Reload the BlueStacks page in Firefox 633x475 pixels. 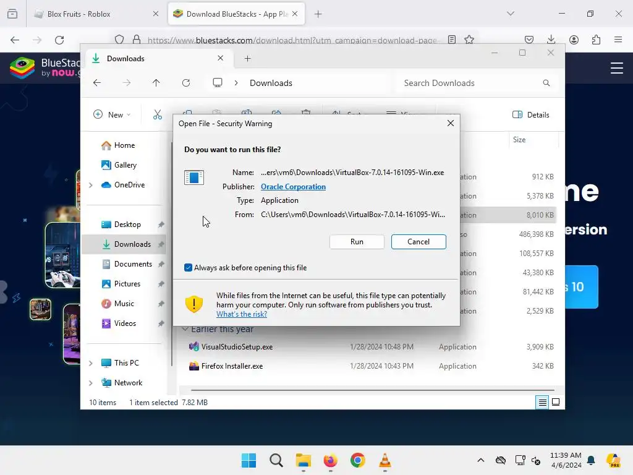click(x=59, y=40)
